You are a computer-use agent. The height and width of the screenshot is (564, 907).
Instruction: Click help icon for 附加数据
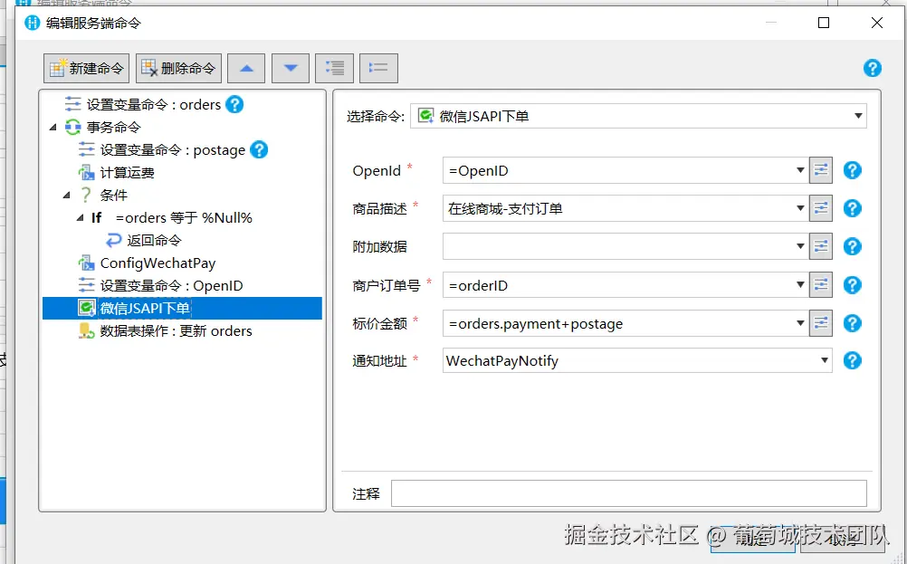click(853, 246)
